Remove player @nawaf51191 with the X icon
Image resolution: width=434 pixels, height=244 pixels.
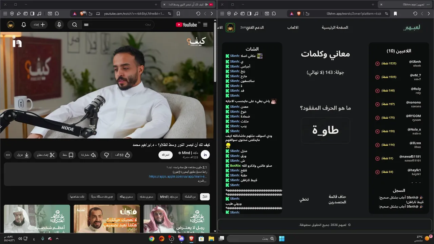click(377, 159)
